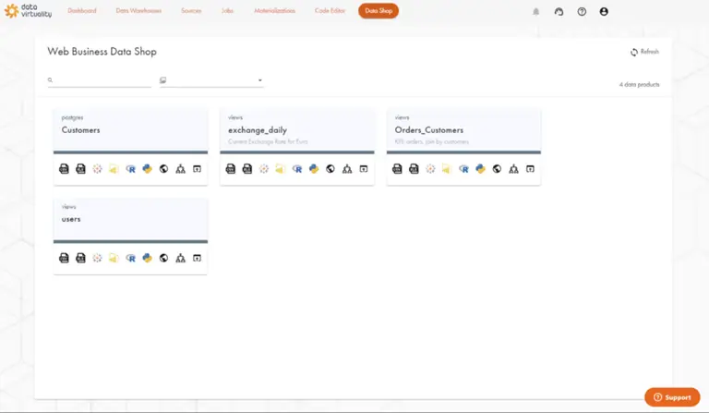Open the orange Support chat button
709x413 pixels.
(671, 397)
